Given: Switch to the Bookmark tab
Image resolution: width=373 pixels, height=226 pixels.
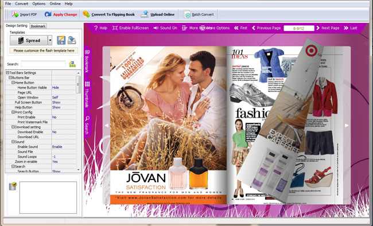Looking at the screenshot, I should click(38, 26).
